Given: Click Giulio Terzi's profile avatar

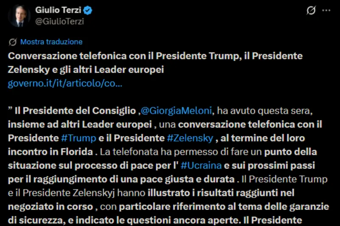Looking at the screenshot, I should pos(19,16).
